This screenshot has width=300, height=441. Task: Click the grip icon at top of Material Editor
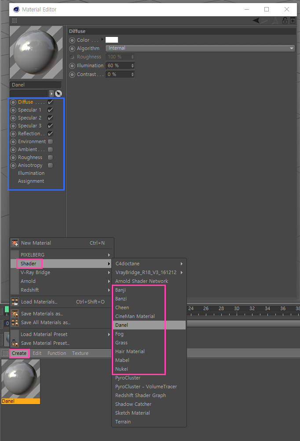[x=14, y=20]
